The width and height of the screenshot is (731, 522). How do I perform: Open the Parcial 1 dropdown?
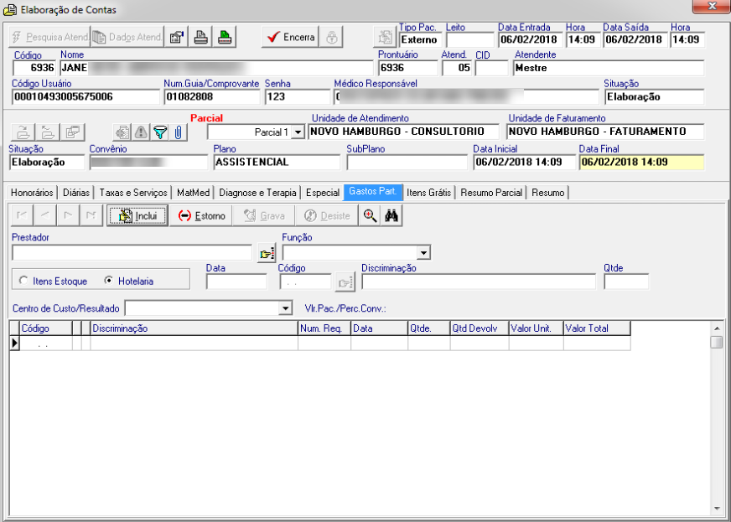point(298,132)
